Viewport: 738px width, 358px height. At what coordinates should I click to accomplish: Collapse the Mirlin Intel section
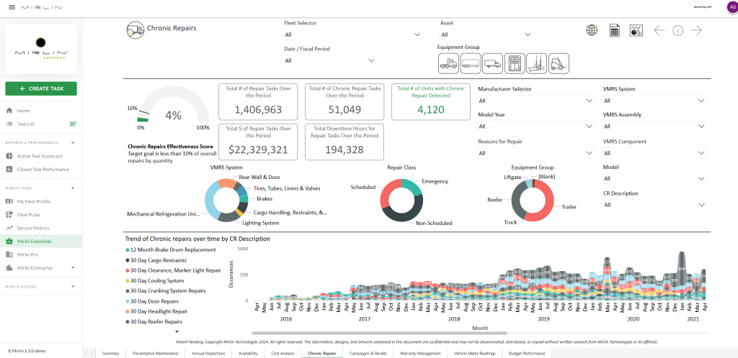[x=73, y=188]
